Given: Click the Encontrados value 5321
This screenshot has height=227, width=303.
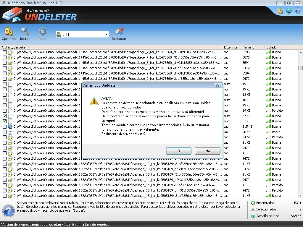Looking at the screenshot, I should [x=298, y=203].
